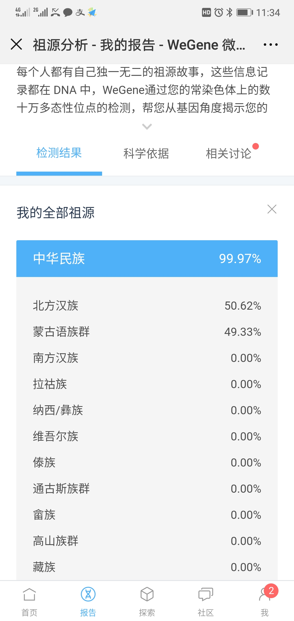The width and height of the screenshot is (294, 621).
Task: Go to the 探索 cube icon
Action: (147, 594)
